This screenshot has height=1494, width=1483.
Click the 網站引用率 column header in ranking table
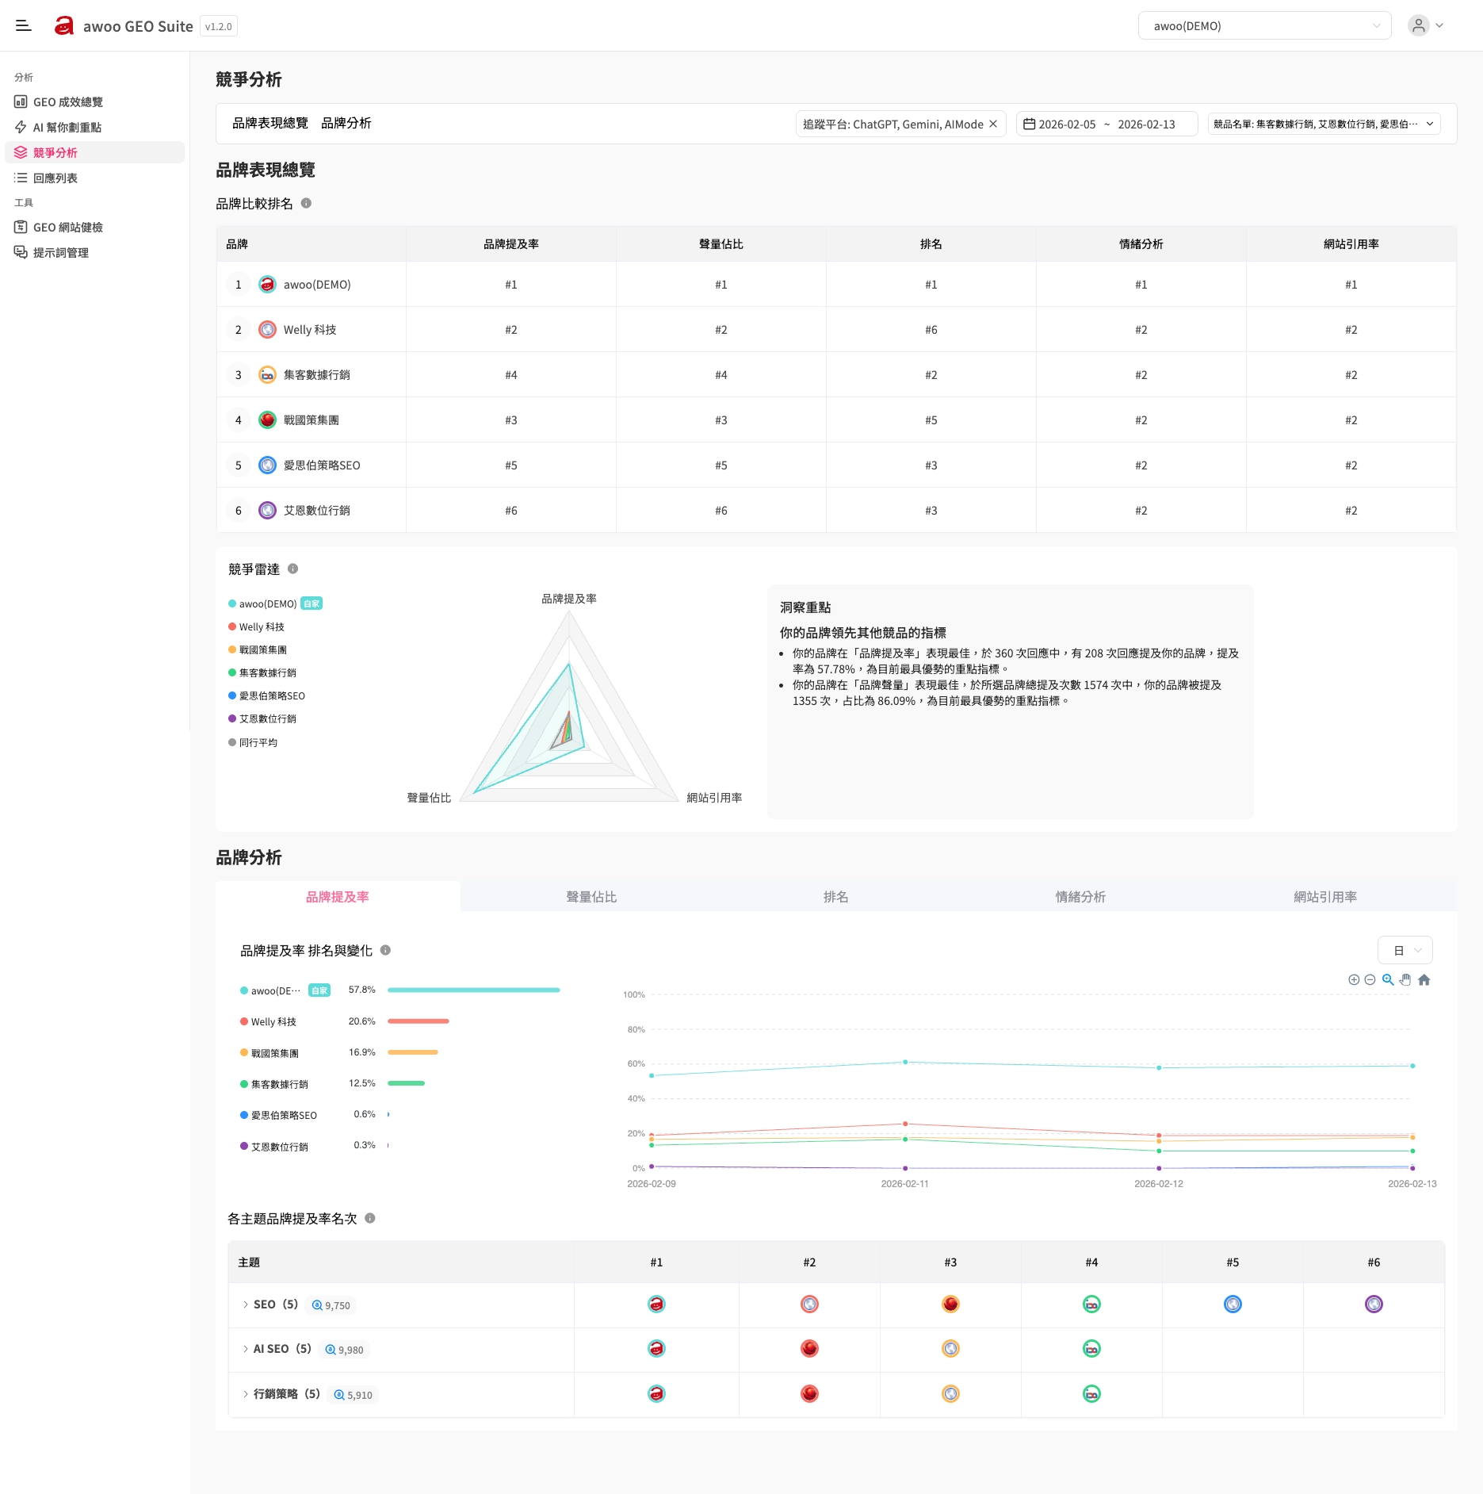pyautogui.click(x=1351, y=244)
